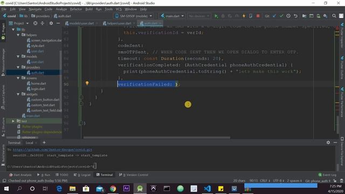
Task: Click the terminal command prompt input
Action: pos(95,167)
